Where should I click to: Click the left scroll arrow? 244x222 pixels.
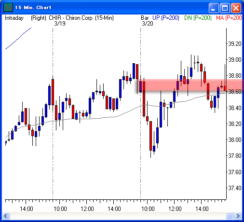(x=6, y=216)
